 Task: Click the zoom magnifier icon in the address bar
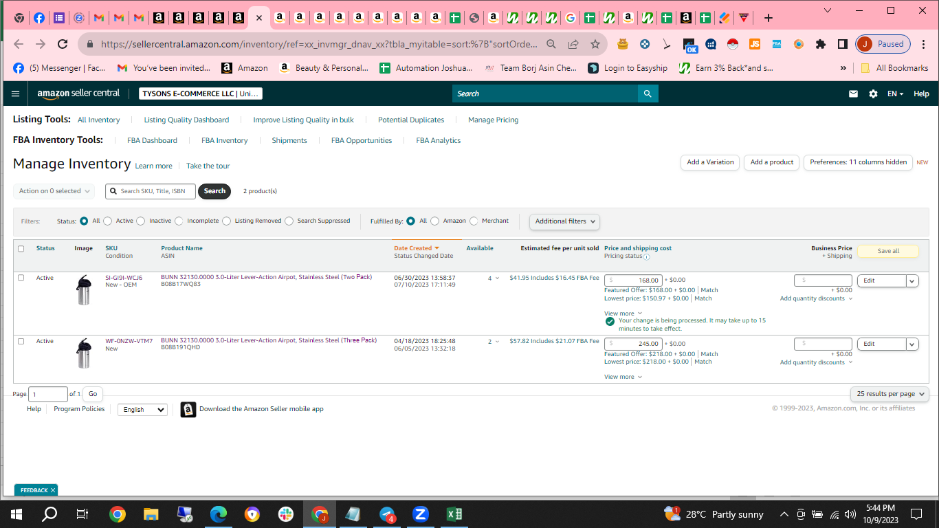pyautogui.click(x=551, y=44)
